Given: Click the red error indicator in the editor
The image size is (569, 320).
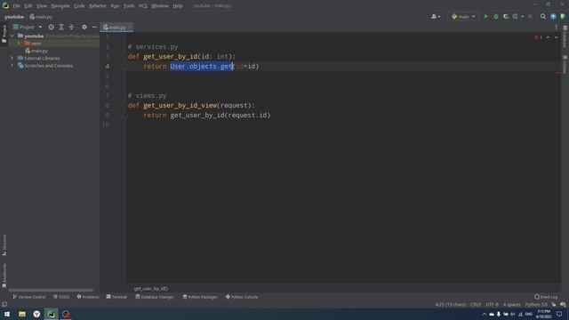Looking at the screenshot, I should pos(538,37).
